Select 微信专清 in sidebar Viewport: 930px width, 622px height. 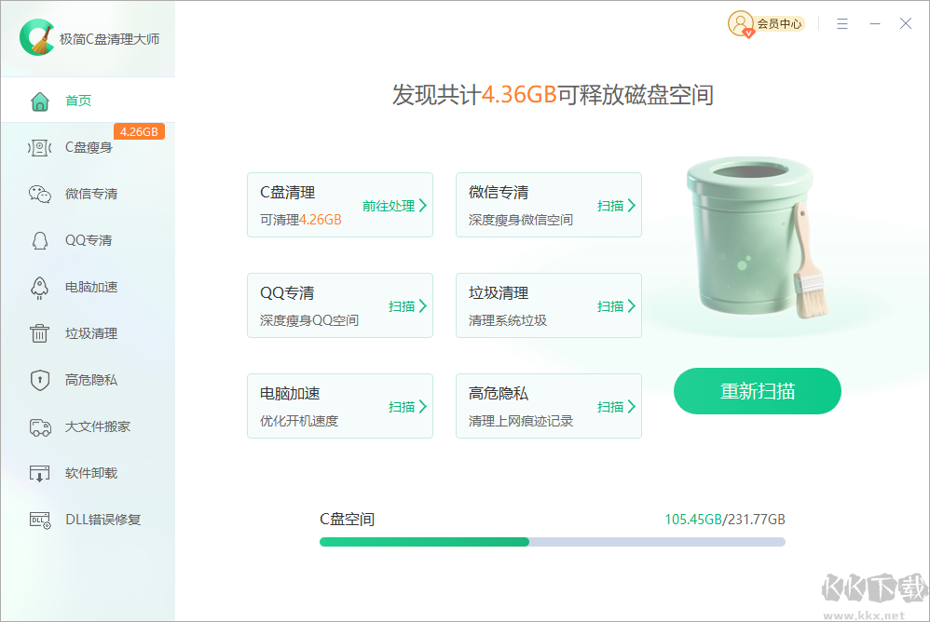pos(88,194)
